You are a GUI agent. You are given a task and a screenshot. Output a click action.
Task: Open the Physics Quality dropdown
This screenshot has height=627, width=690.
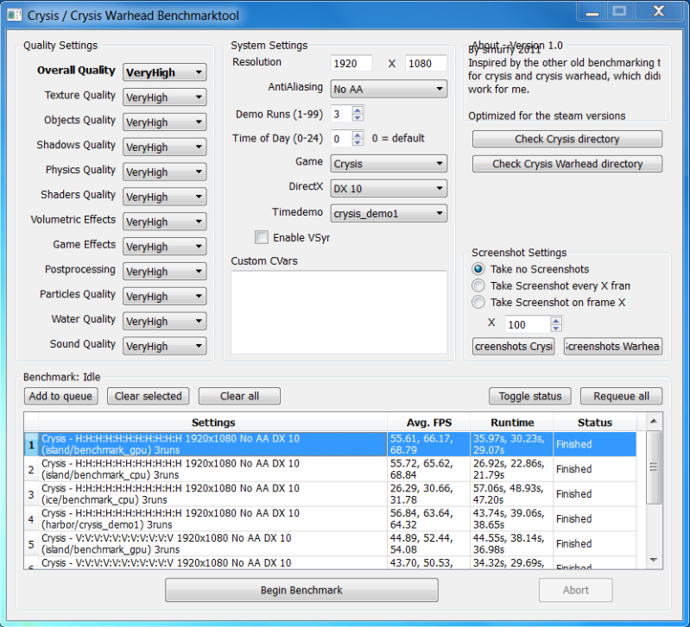tap(165, 172)
